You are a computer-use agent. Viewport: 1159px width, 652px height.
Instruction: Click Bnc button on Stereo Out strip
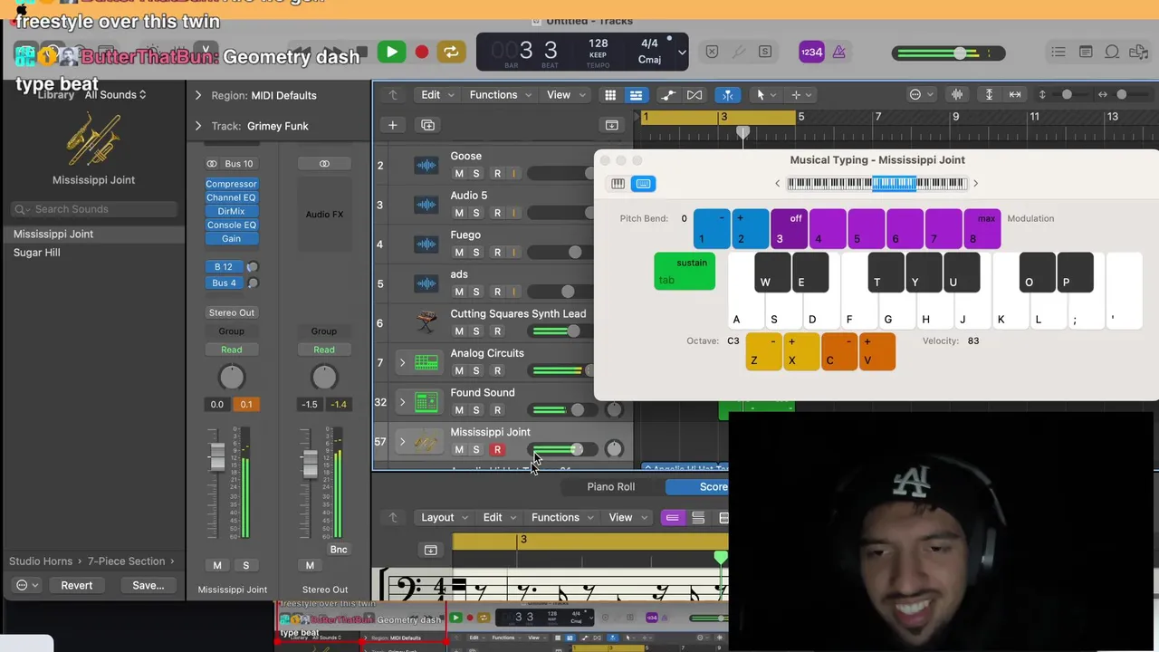(339, 549)
